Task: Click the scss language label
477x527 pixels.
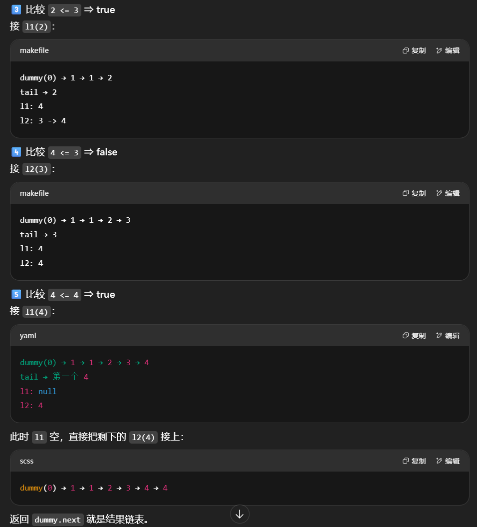Action: coord(27,461)
